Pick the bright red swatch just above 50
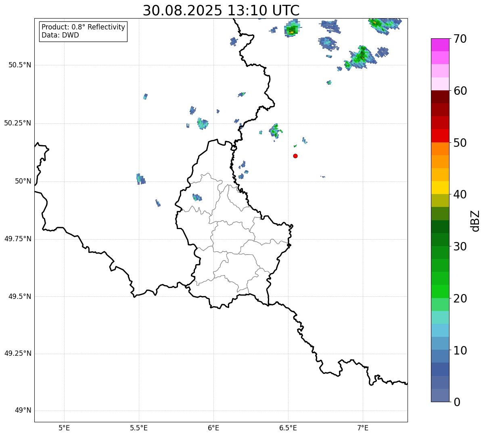Image resolution: width=485 pixels, height=436 pixels. click(440, 136)
